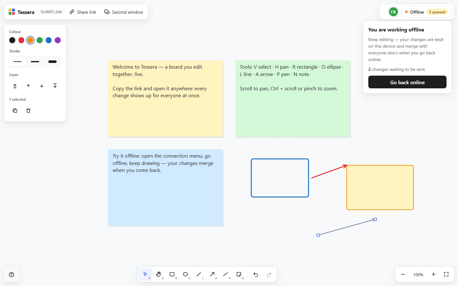
Task: Click the Redo arrow
Action: (x=269, y=275)
